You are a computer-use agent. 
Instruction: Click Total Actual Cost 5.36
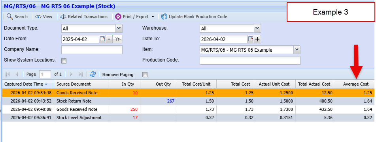tap(329, 118)
